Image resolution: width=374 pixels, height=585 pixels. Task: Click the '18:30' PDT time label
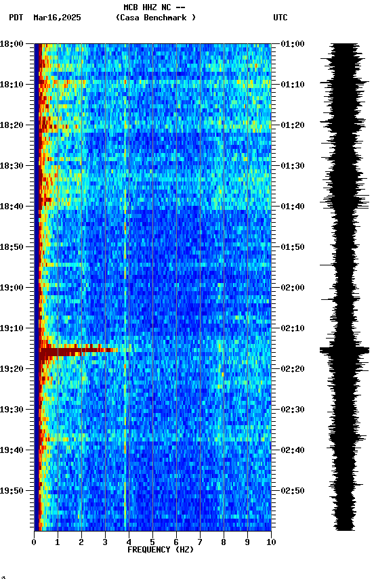tap(12, 166)
